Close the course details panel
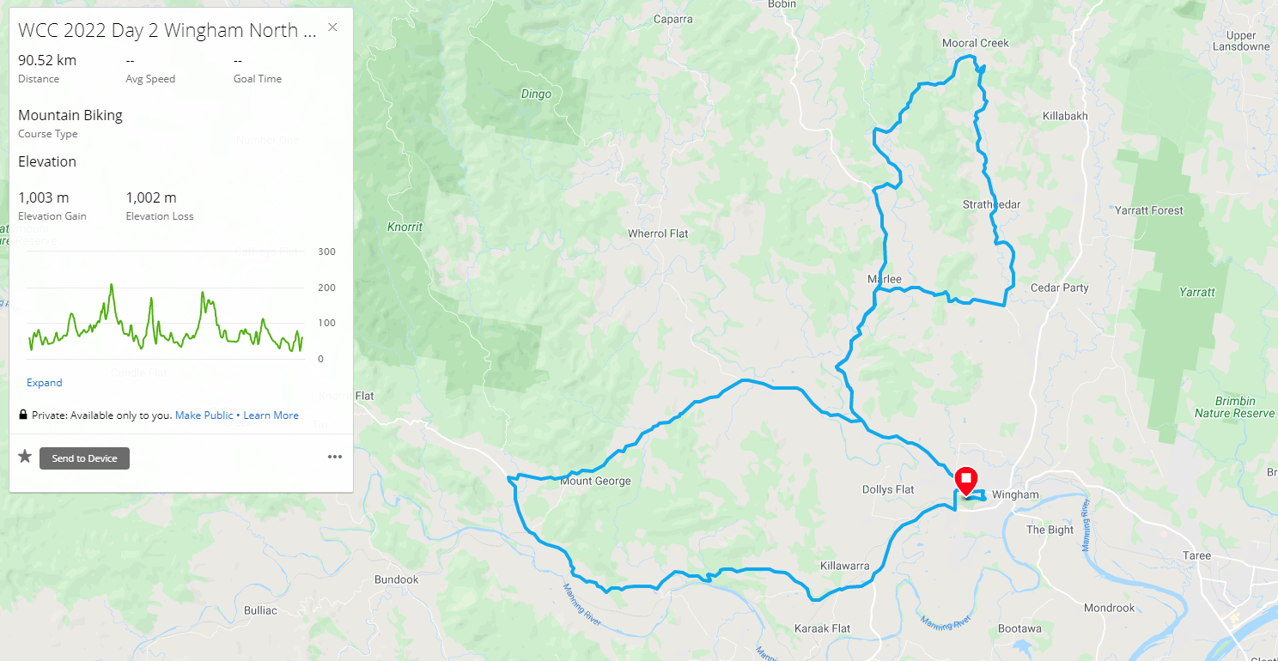 point(332,27)
